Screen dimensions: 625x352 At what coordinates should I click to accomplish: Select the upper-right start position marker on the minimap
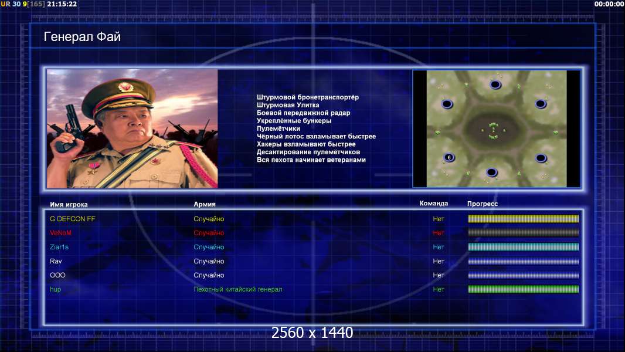tap(541, 104)
